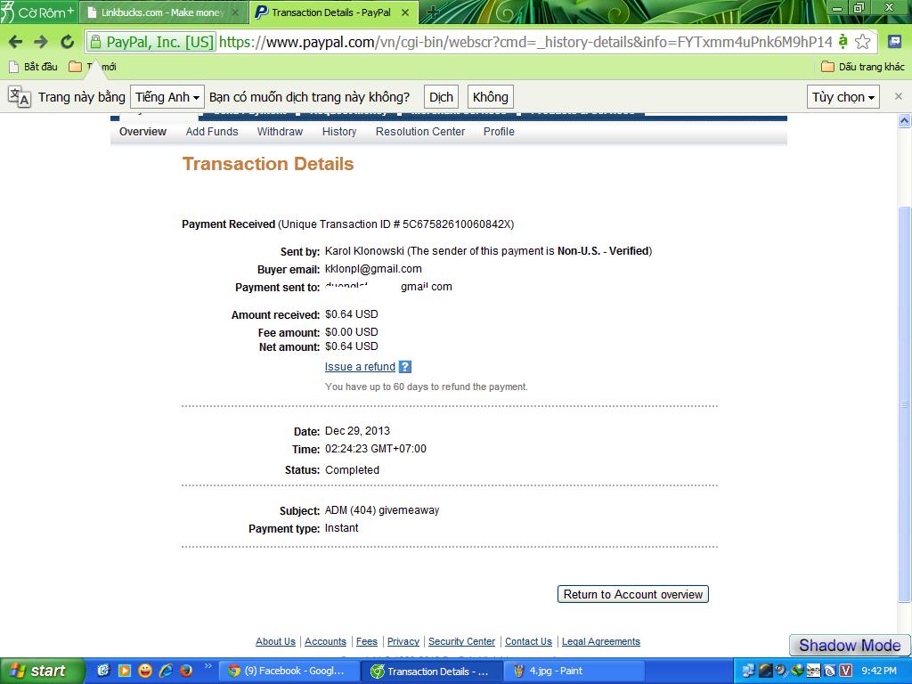
Task: Click the padlock PayPal, Inc. security badge
Action: coord(151,42)
